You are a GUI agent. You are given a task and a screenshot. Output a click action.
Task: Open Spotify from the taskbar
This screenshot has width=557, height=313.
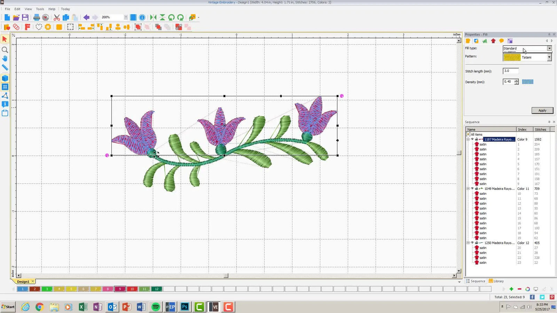click(156, 307)
